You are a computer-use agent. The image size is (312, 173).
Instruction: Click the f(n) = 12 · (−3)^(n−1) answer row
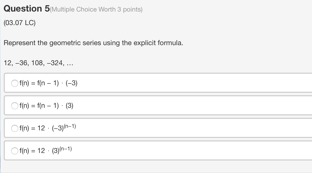pos(100,128)
